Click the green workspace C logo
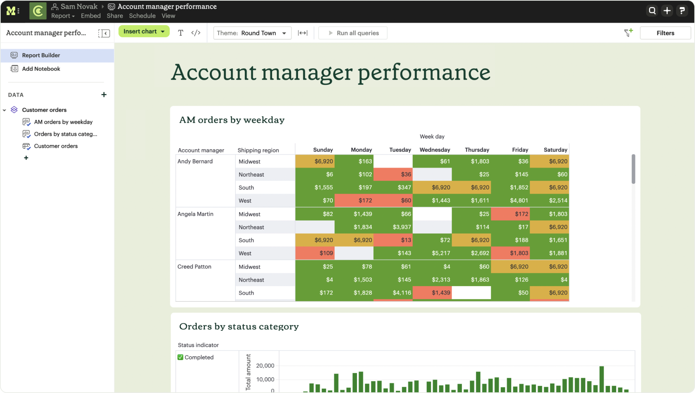Image resolution: width=695 pixels, height=393 pixels. coord(38,11)
